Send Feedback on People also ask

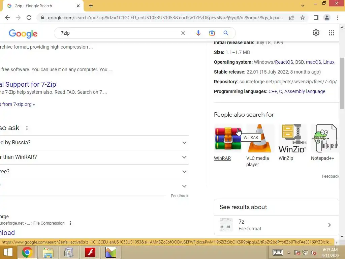point(180,196)
